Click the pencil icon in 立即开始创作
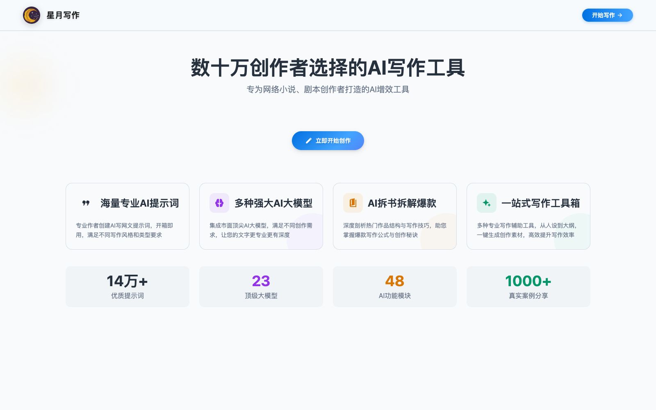The image size is (656, 410). click(309, 141)
